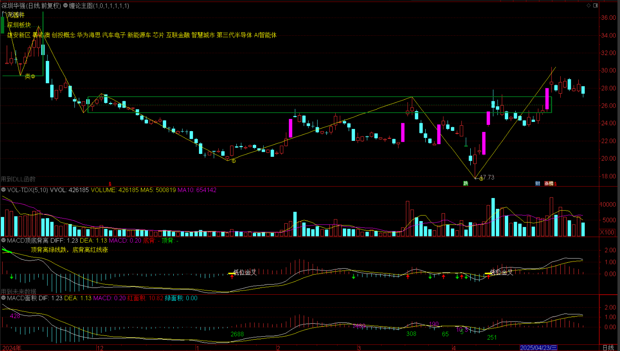Open the MACD顶底背离 indicator dropdown arrow
620x351 pixels.
[3, 240]
